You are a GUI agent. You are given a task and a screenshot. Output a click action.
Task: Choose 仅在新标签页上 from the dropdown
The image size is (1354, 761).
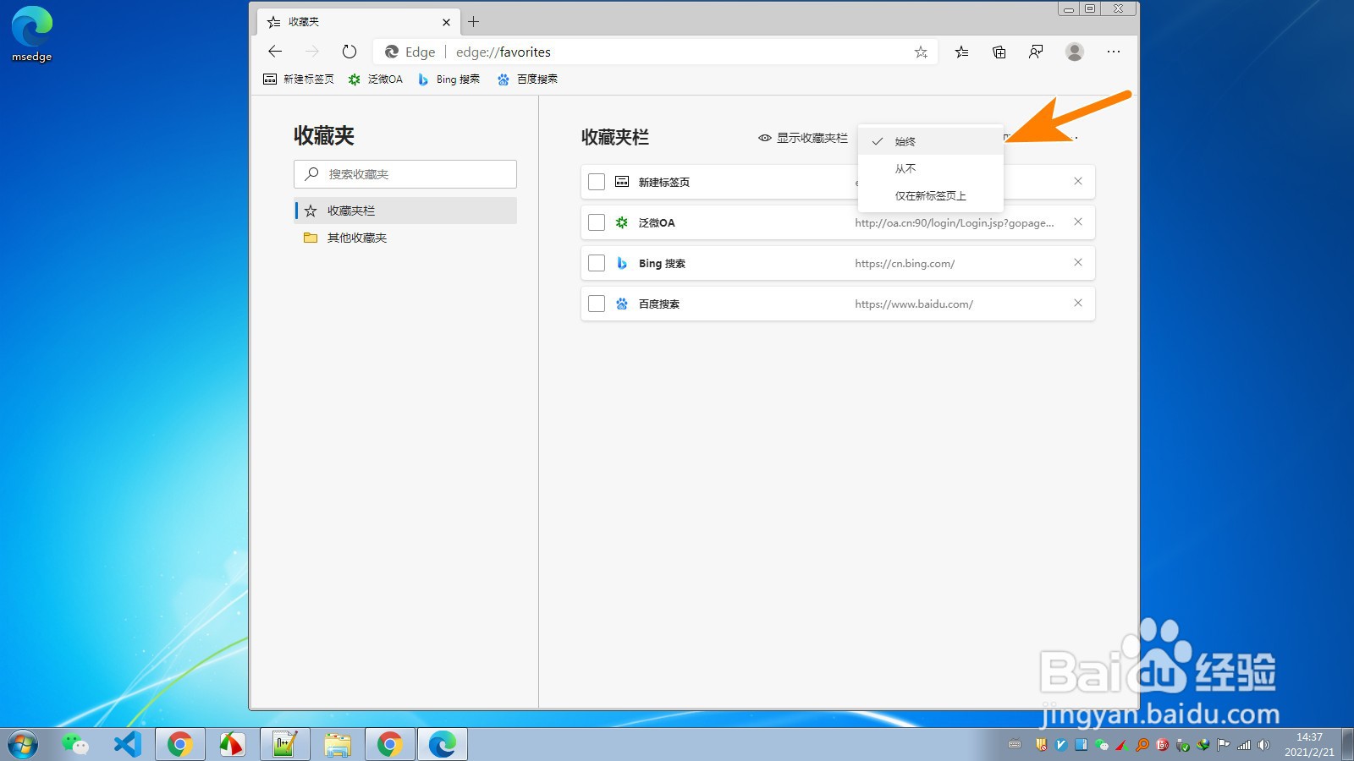pyautogui.click(x=929, y=195)
